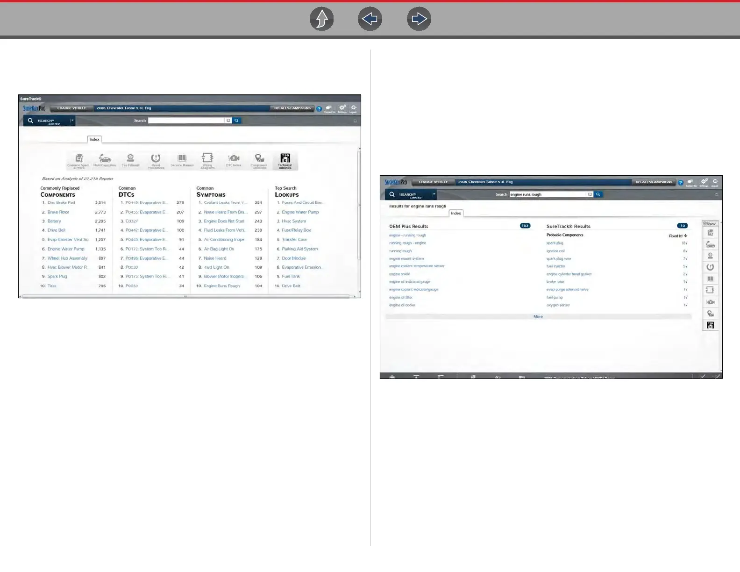740x572 pixels.
Task: Open DTC Index icon in SureTrack home
Action: point(234,161)
